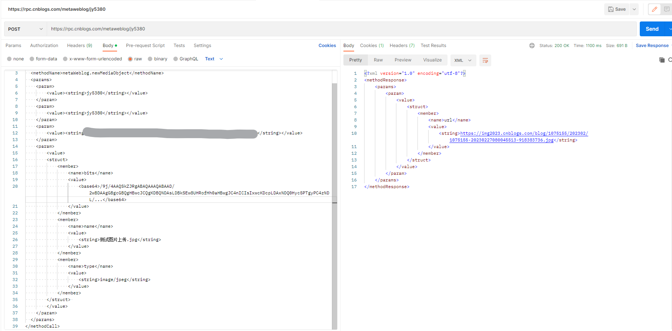Select the none body type radio
This screenshot has width=672, height=331.
(9, 59)
